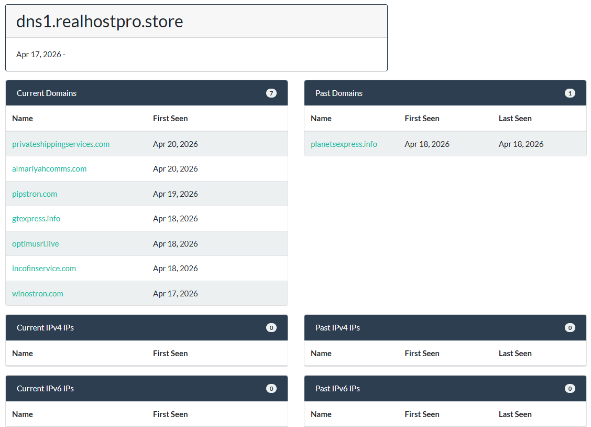The width and height of the screenshot is (591, 427).
Task: Click the dns1.realhostpro.store title
Action: pyautogui.click(x=100, y=22)
